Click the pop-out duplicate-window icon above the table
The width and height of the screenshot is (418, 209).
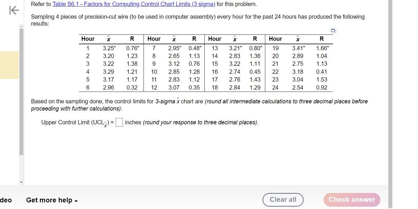click(333, 30)
